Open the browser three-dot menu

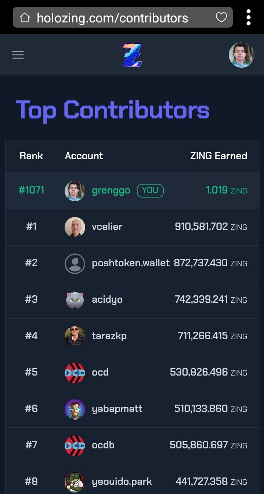[249, 17]
